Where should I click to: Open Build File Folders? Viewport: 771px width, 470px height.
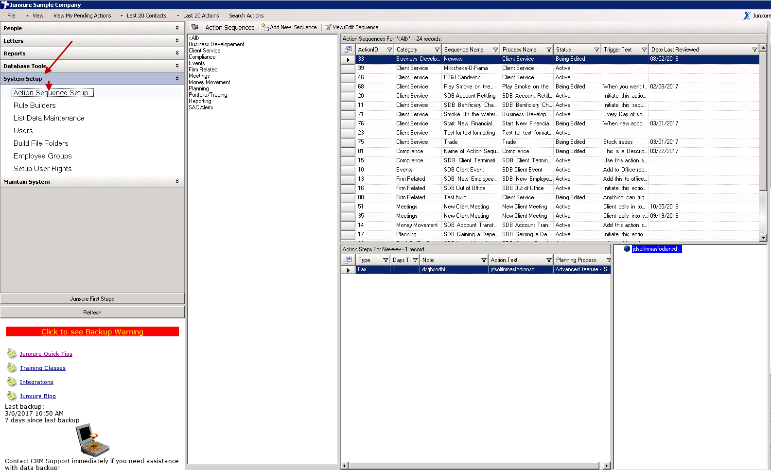(41, 143)
